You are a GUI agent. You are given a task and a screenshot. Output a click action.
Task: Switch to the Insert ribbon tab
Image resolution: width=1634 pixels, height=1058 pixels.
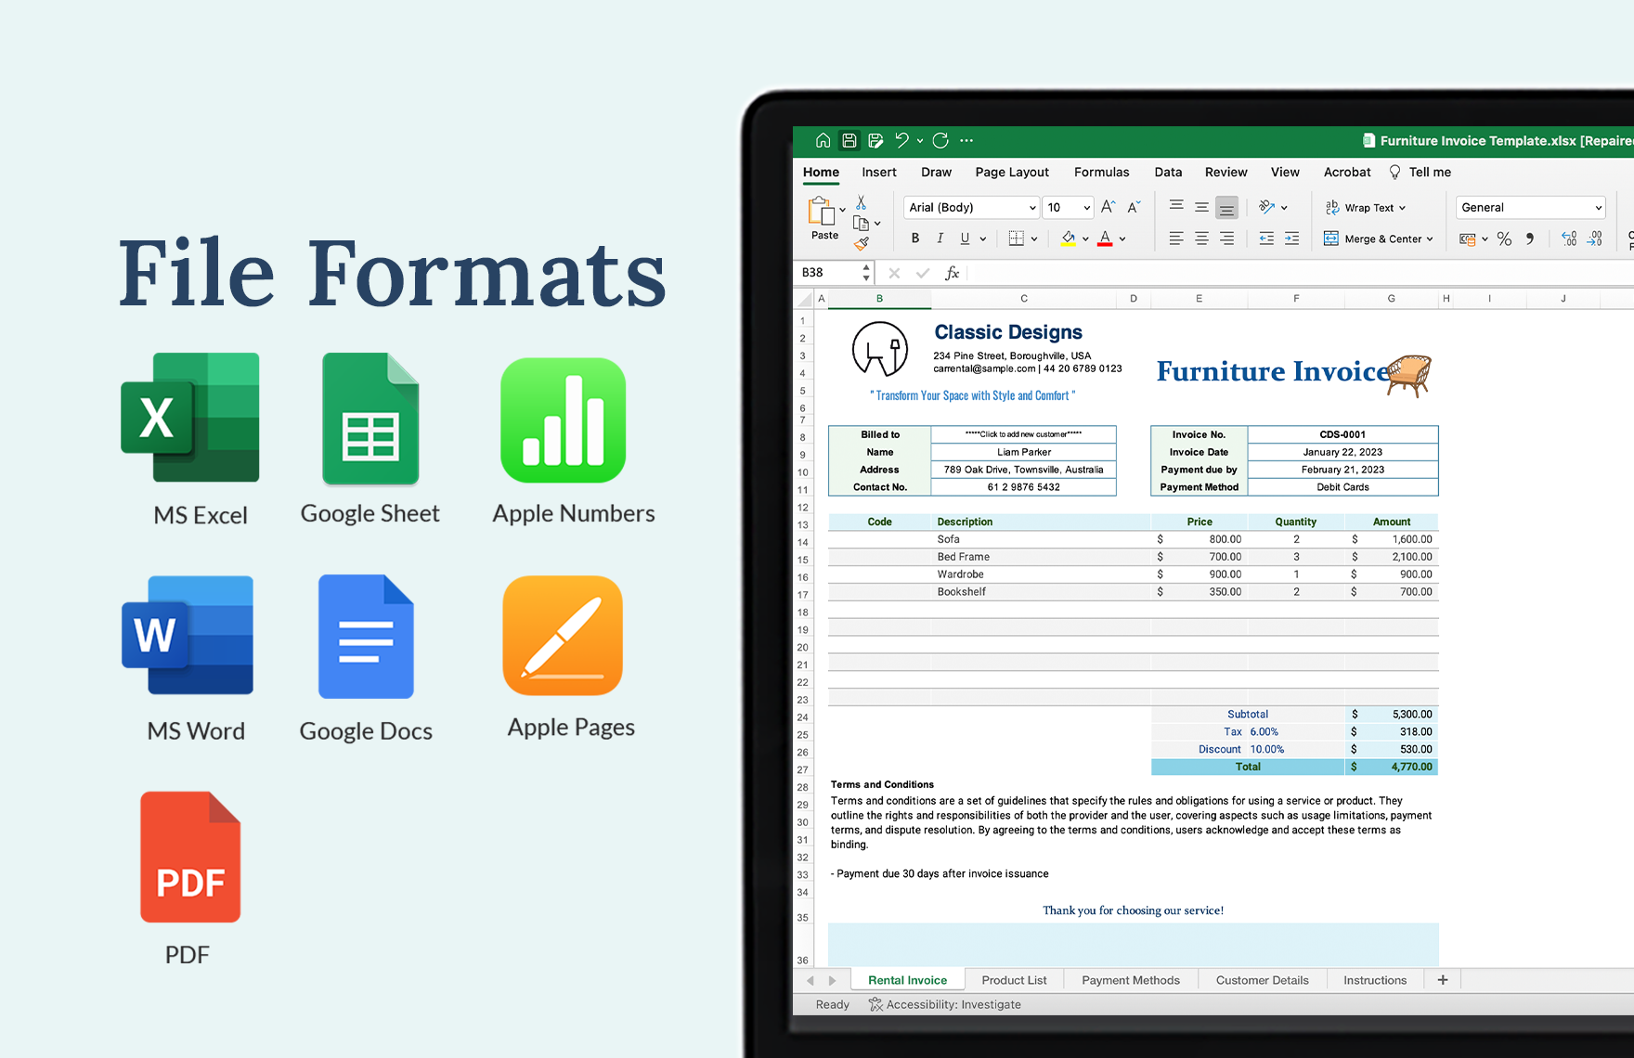pos(878,172)
